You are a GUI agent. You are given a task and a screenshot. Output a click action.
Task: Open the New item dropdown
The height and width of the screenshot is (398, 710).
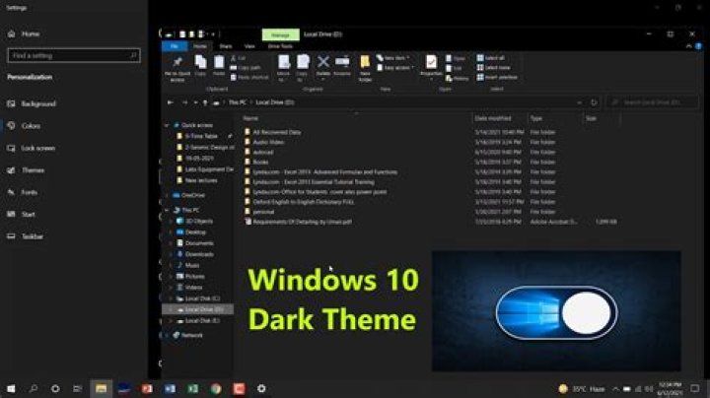point(393,58)
